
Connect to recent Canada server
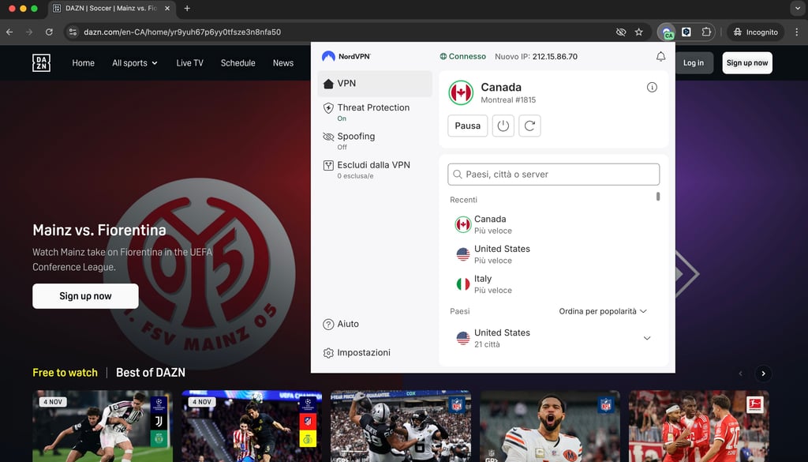point(553,224)
